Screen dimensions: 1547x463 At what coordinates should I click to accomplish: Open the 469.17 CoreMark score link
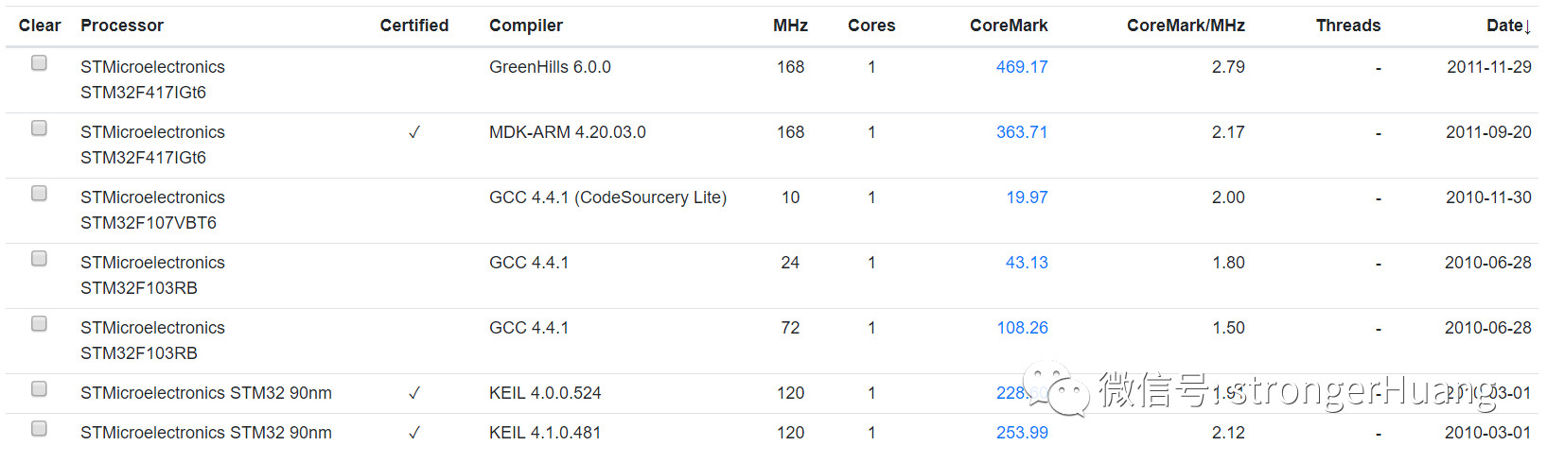(x=1022, y=67)
